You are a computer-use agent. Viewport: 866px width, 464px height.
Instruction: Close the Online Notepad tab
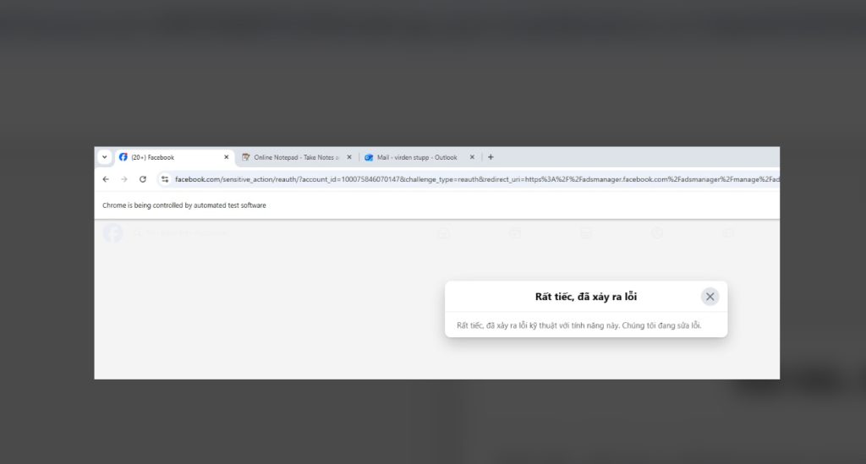pos(348,157)
